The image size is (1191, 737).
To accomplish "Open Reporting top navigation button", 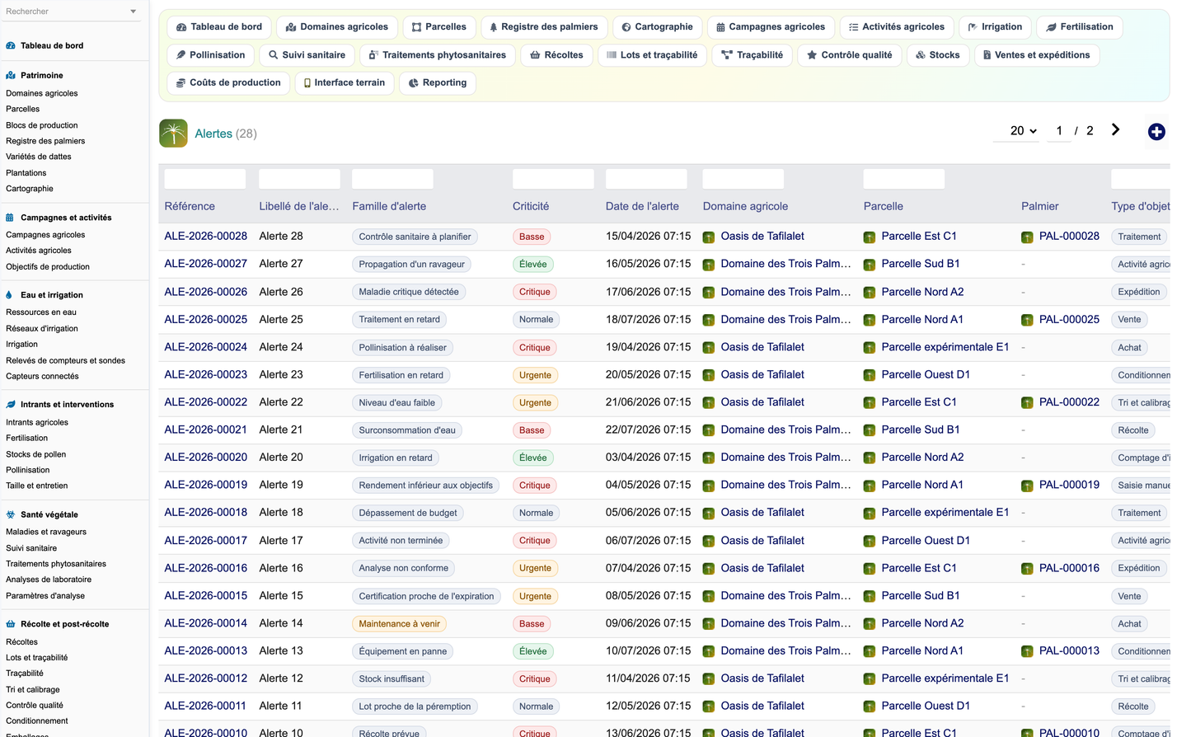I will (438, 82).
